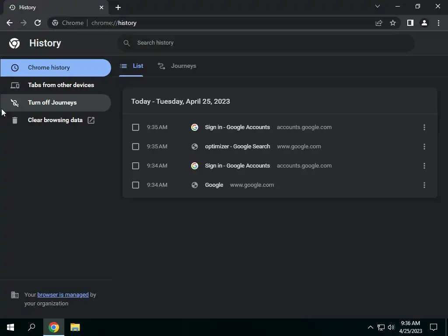448x336 pixels.
Task: Select Chrome history in the sidebar
Action: click(x=56, y=68)
